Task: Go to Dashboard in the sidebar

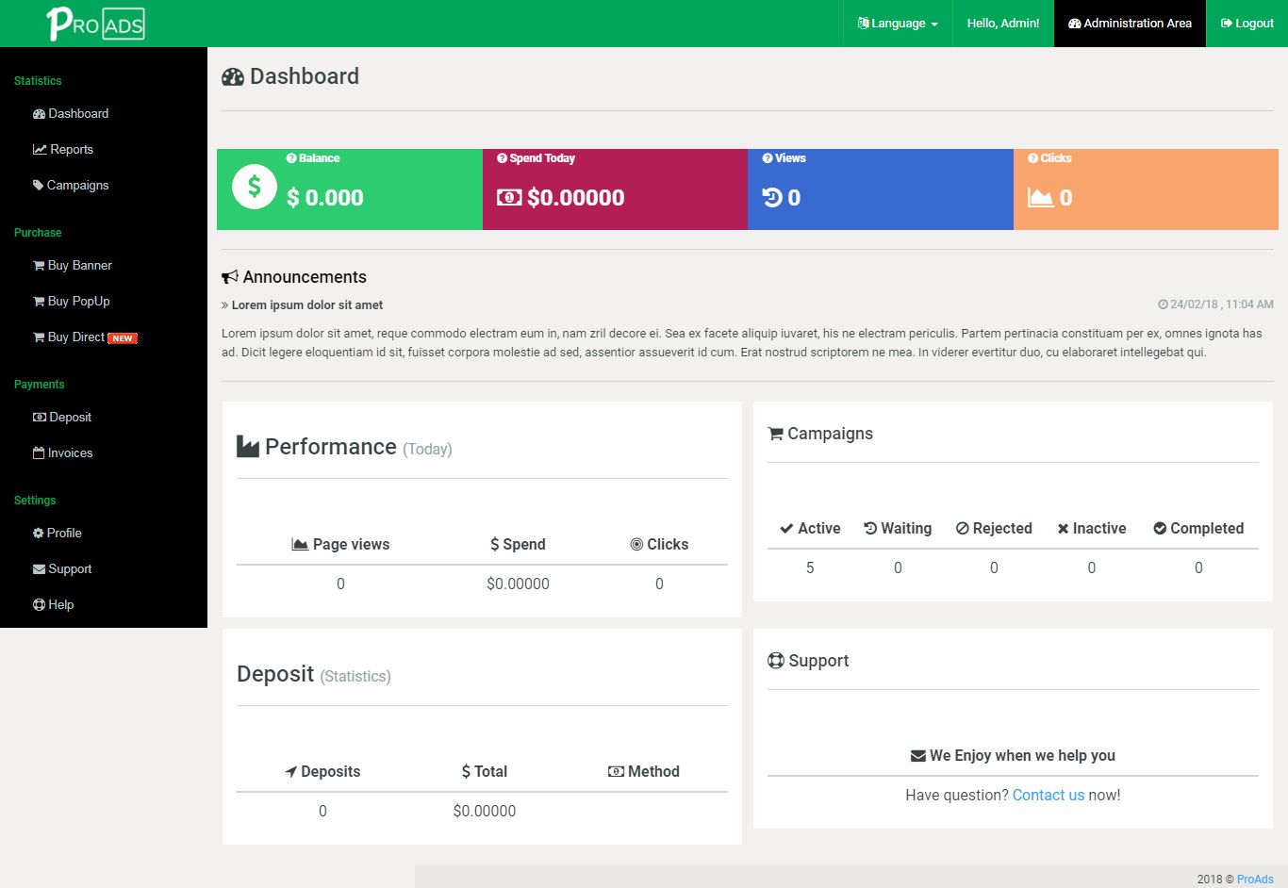Action: pos(71,113)
